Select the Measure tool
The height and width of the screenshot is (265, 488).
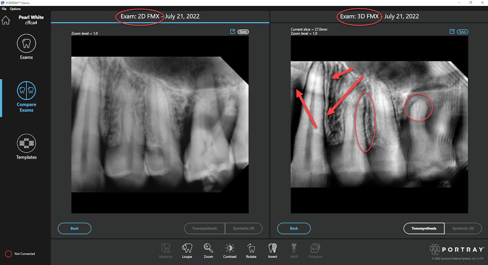coord(166,250)
